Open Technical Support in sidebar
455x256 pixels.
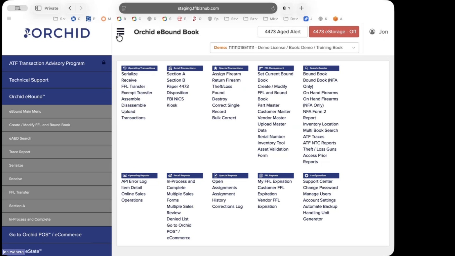click(x=57, y=80)
